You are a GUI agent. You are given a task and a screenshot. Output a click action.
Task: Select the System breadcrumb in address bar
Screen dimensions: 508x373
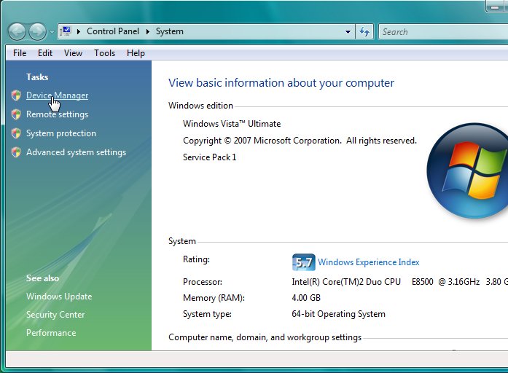169,31
